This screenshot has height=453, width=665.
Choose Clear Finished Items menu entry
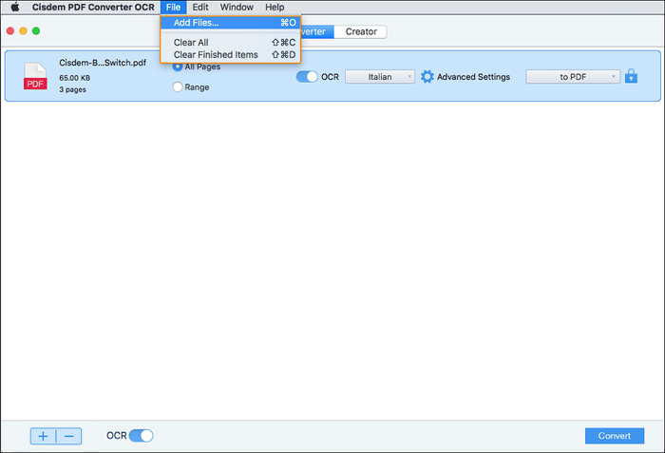click(216, 55)
